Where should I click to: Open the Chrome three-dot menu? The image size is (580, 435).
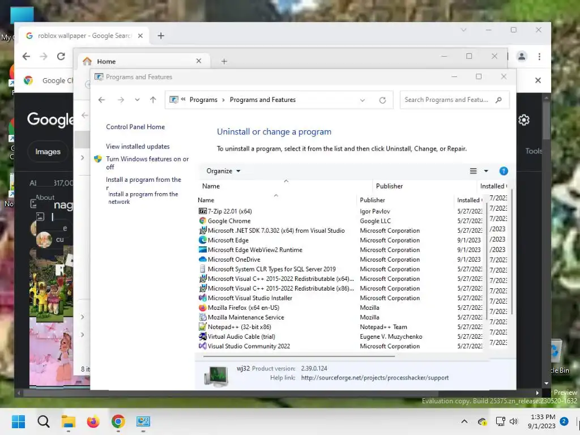[x=539, y=56]
